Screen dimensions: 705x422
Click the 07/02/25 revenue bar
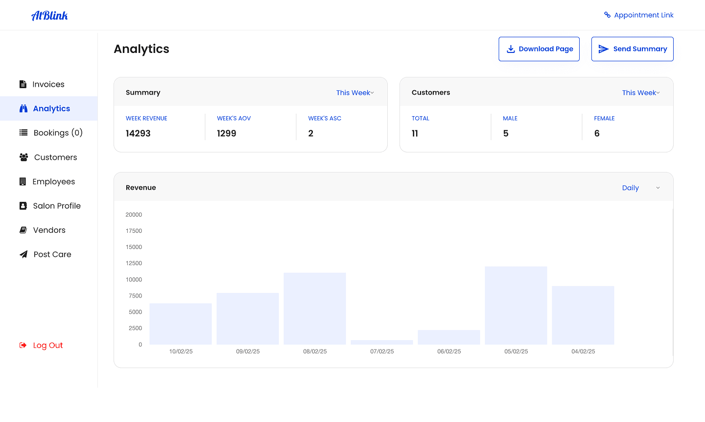pos(382,342)
